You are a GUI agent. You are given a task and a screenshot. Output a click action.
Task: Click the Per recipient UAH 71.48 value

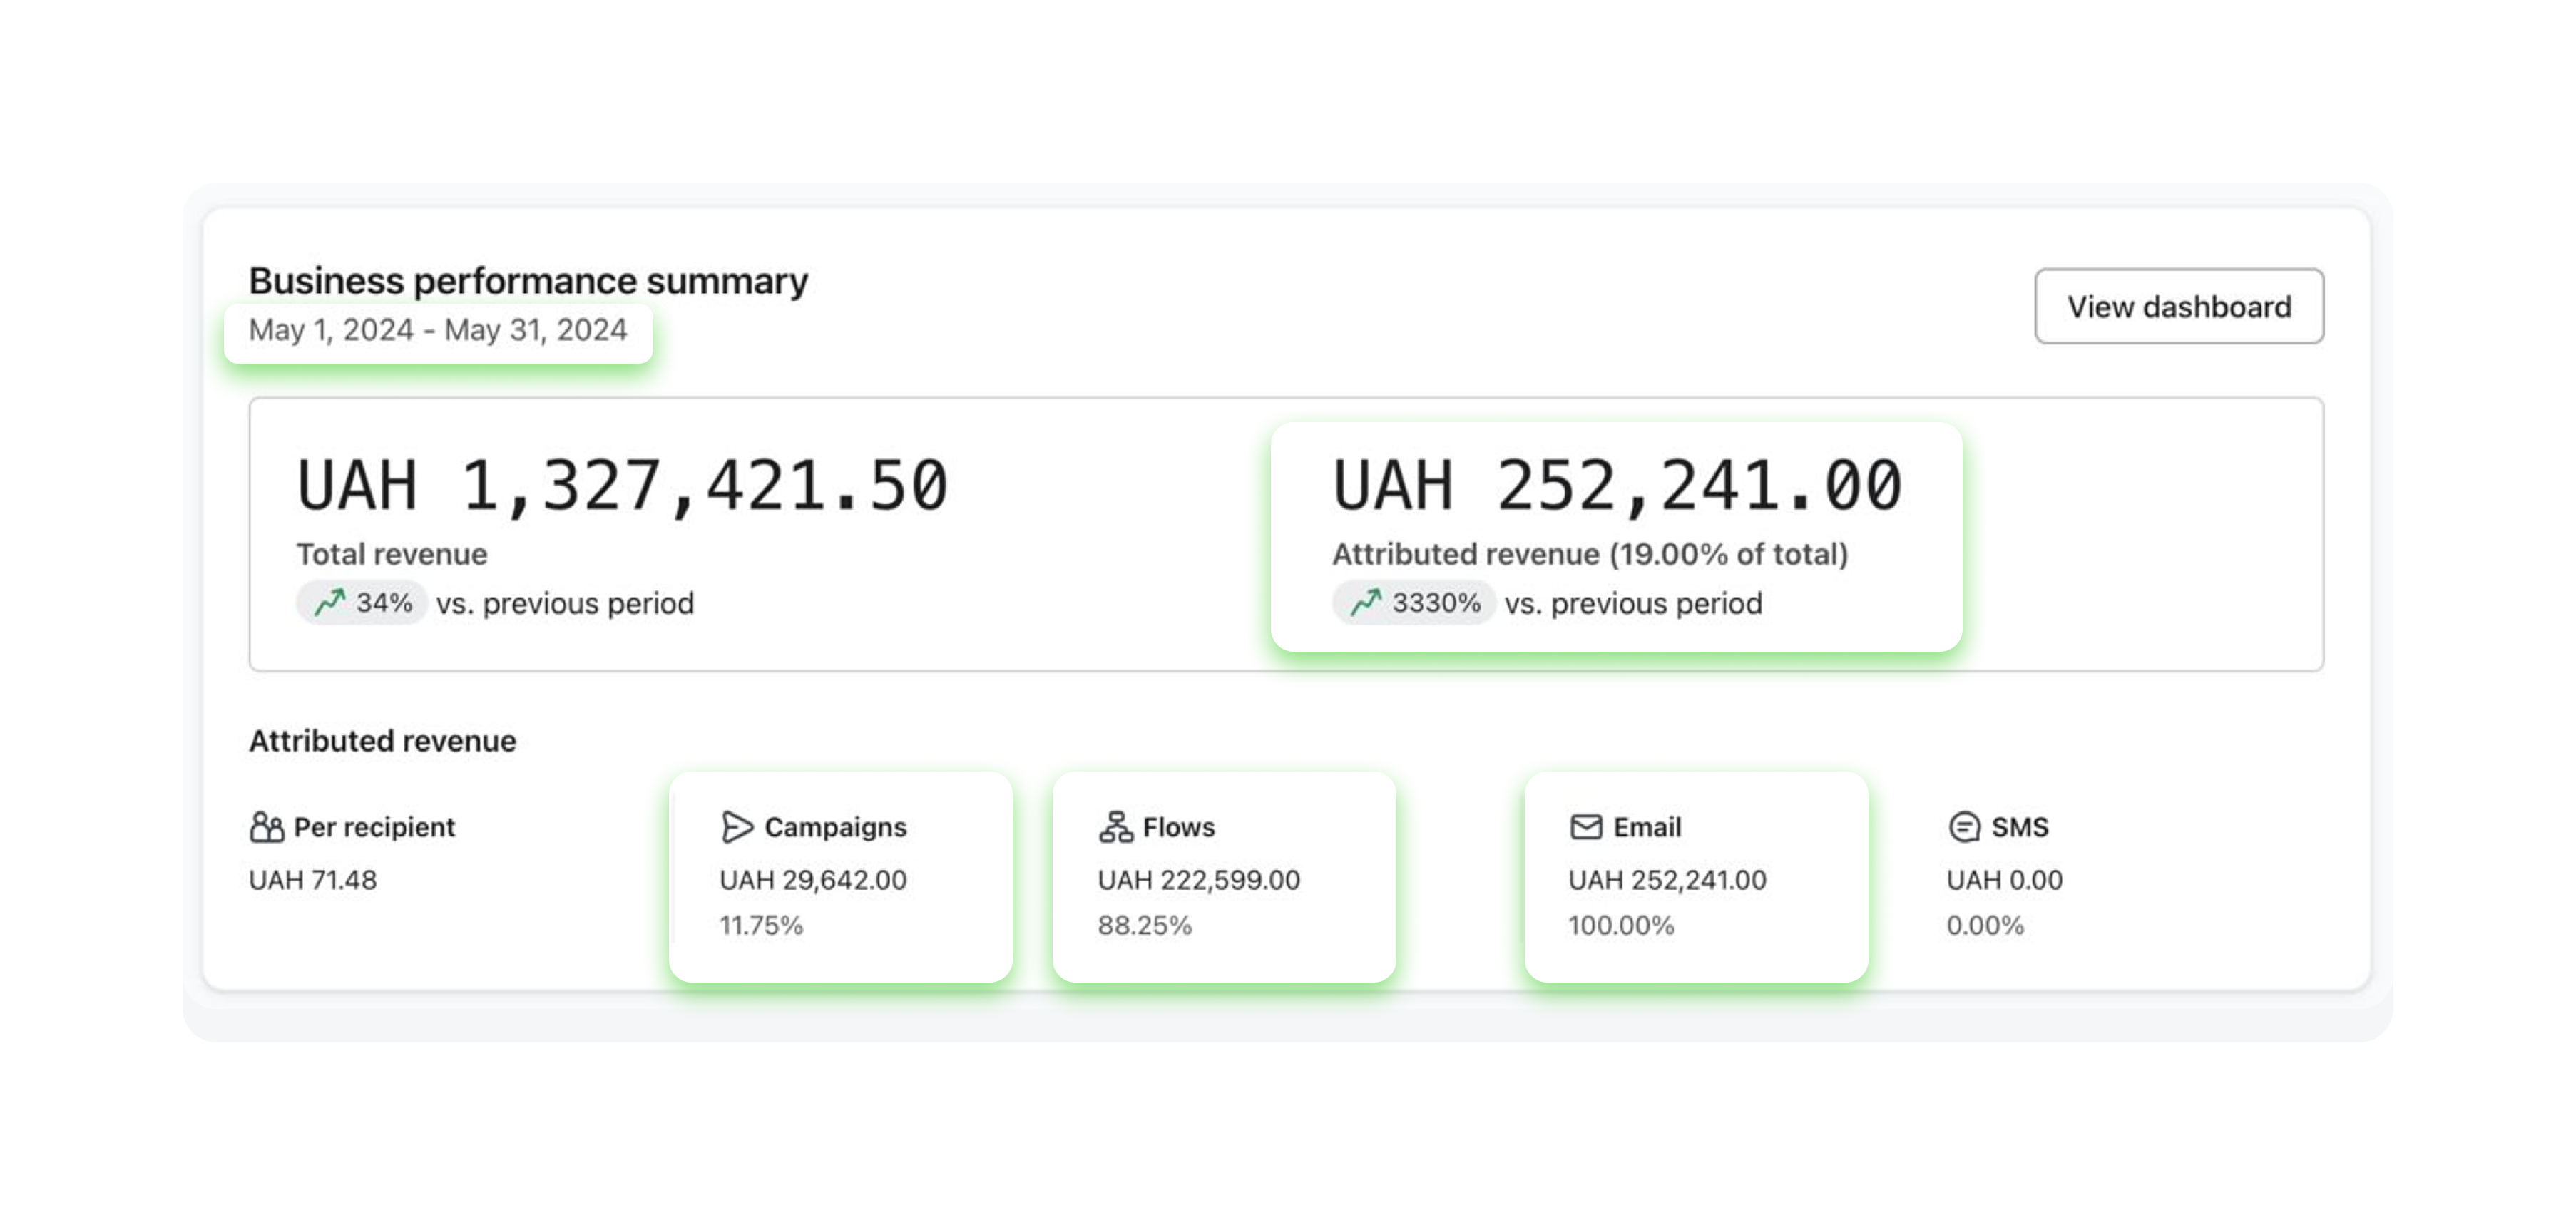tap(313, 880)
